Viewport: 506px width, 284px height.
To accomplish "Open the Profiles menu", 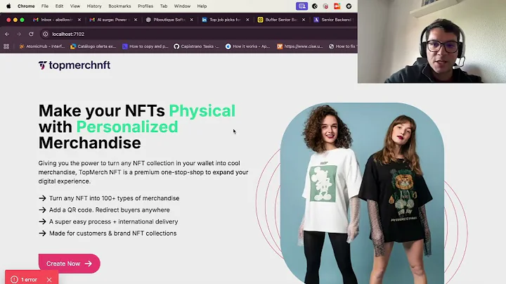I will tap(145, 6).
